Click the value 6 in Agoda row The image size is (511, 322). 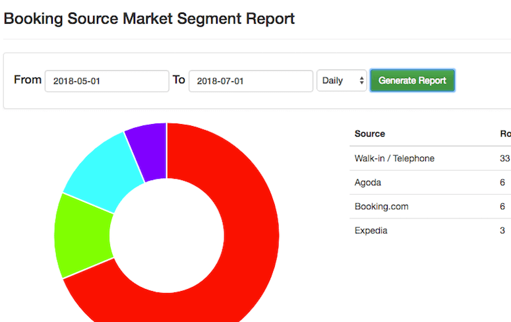pyautogui.click(x=502, y=182)
